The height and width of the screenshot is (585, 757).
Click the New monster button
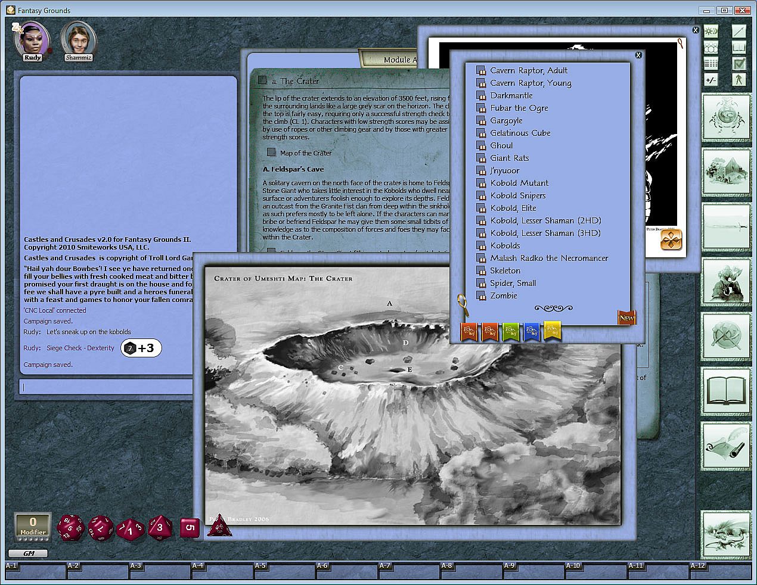pos(626,318)
